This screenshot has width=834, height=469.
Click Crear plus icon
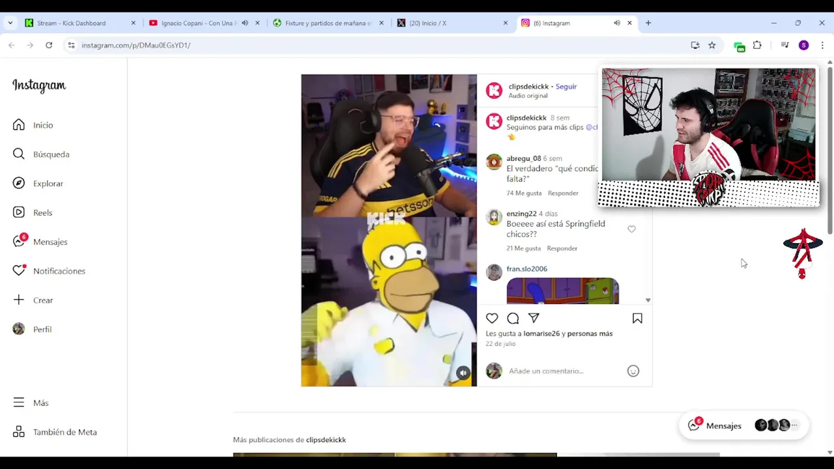(19, 300)
